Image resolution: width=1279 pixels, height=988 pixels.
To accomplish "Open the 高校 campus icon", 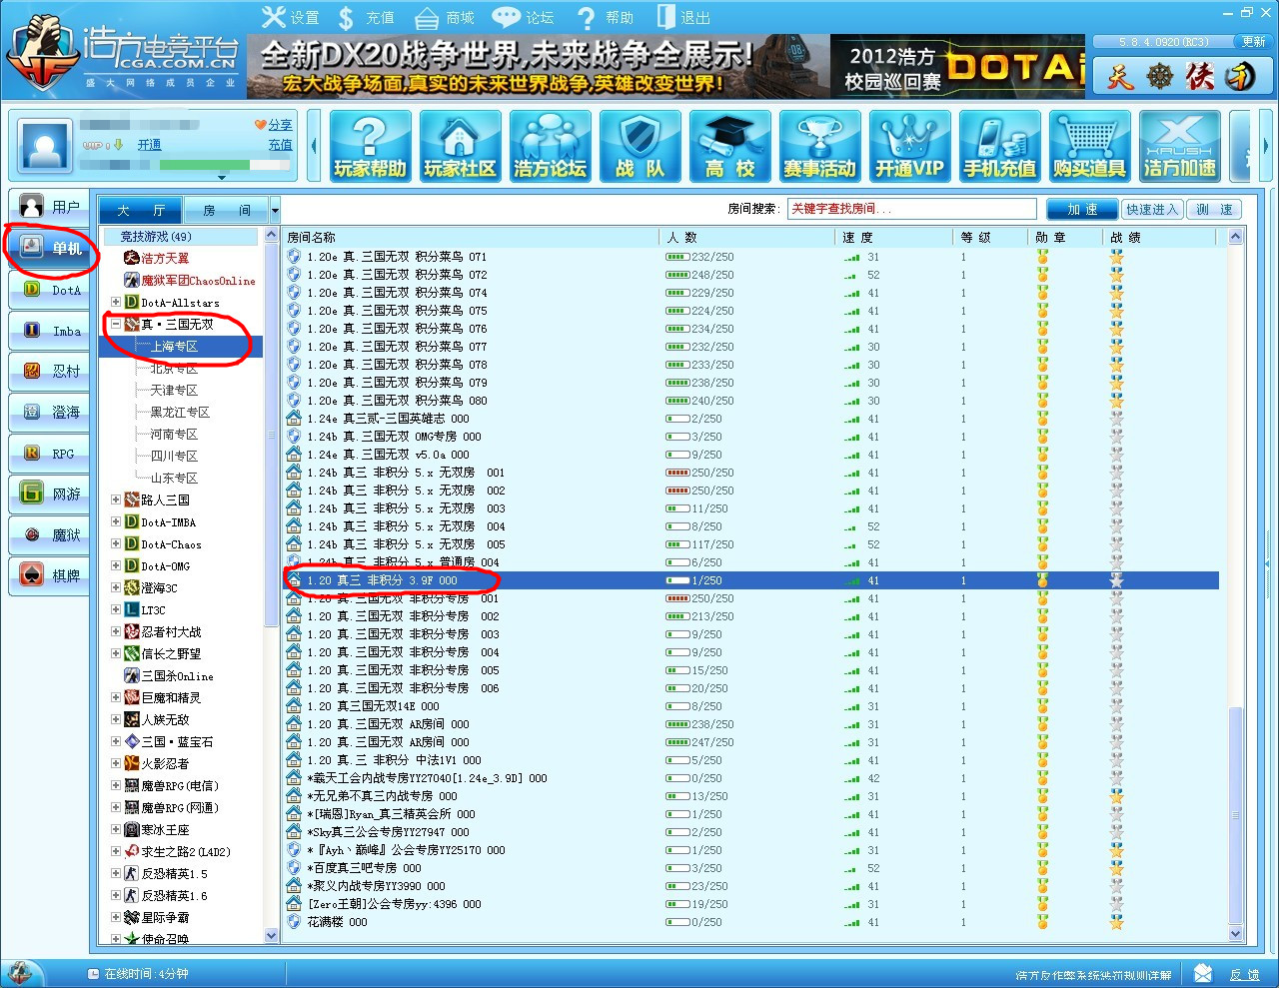I will point(729,146).
